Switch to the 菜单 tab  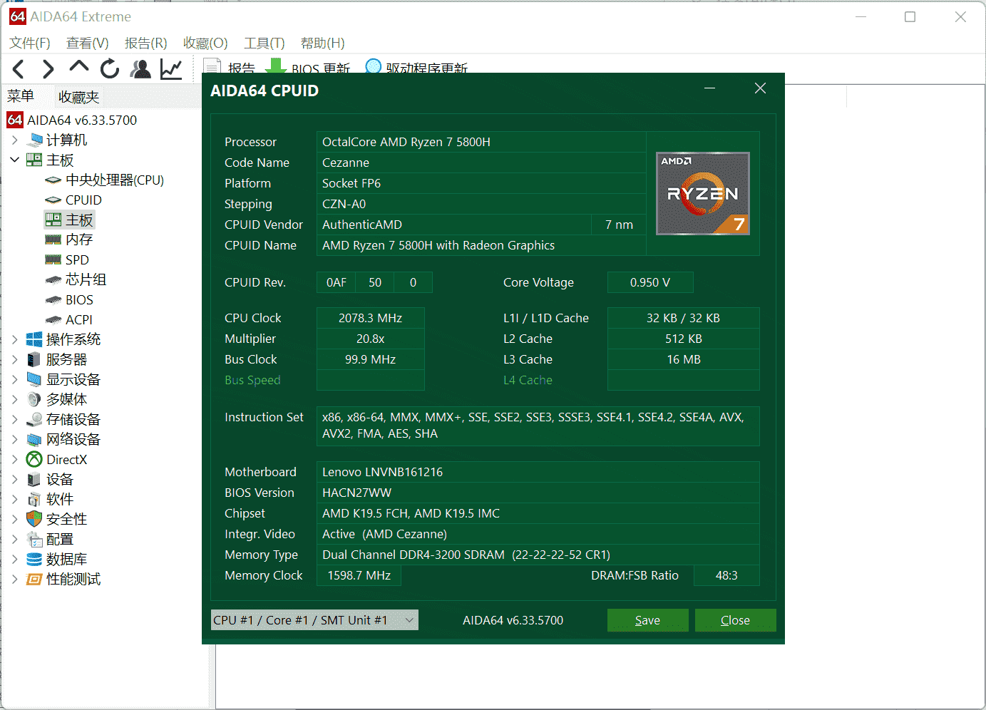tap(21, 96)
